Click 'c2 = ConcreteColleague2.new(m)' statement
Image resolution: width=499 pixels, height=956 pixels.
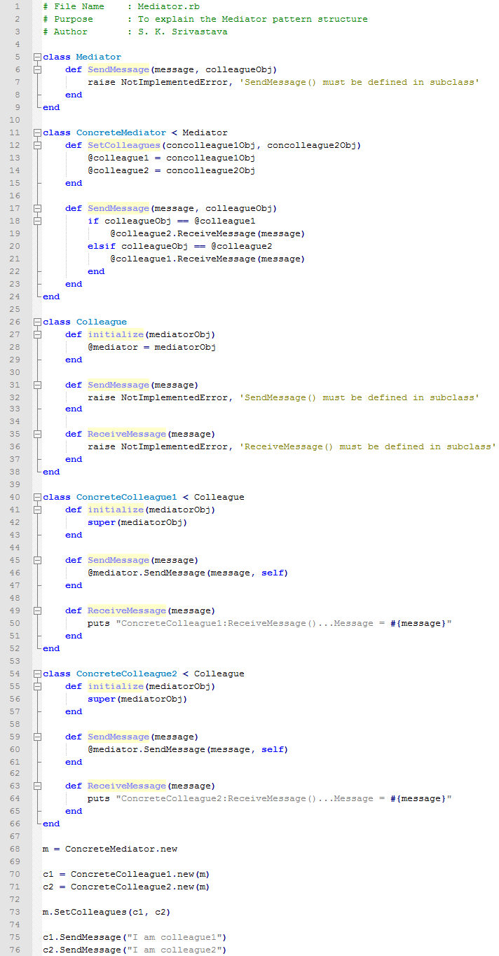tap(126, 887)
